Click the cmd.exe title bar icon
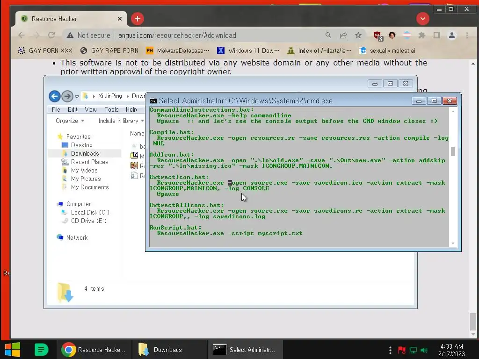Image resolution: width=479 pixels, height=359 pixels. (153, 101)
